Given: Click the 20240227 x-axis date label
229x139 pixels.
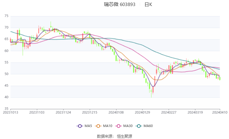Looking at the screenshot, I should point(169,112).
